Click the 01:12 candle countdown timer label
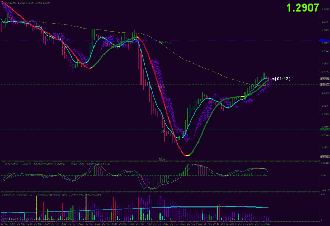The image size is (330, 226). click(x=281, y=79)
